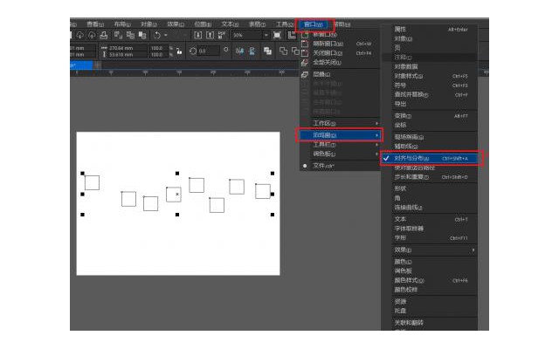Click the Import icon (down arrow in box)
Screen dimensions: 559x349
click(x=198, y=35)
